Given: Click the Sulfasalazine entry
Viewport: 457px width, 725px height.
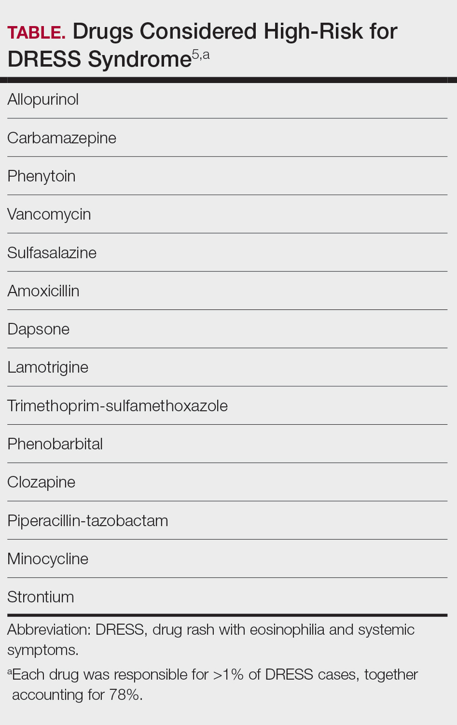Looking at the screenshot, I should click(52, 253).
